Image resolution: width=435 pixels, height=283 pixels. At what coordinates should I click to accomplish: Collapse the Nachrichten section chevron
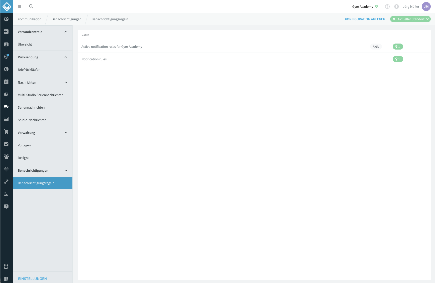coord(66,82)
